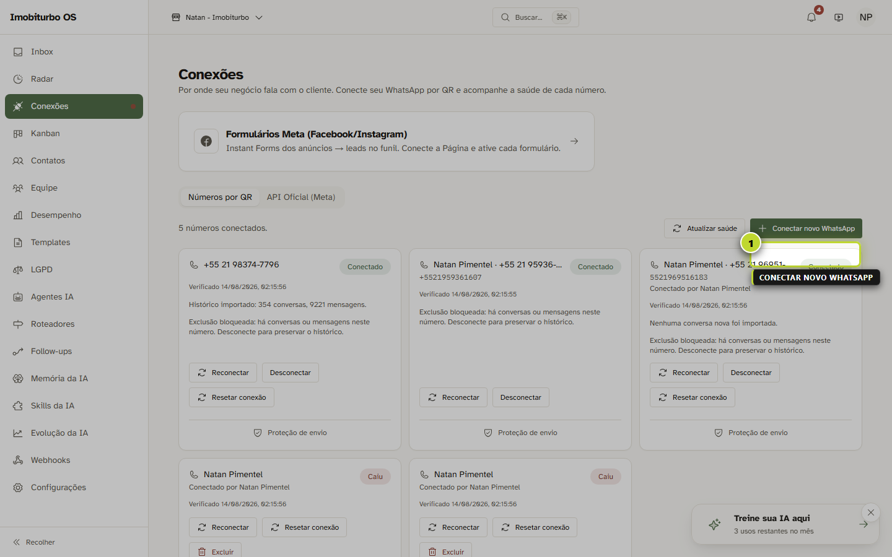The width and height of the screenshot is (892, 557).
Task: Open the Formulários Meta (Facebook/Instagram) card
Action: [x=387, y=141]
